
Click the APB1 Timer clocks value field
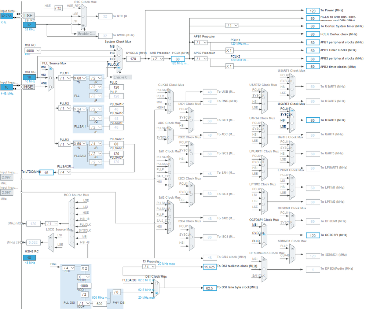tap(313, 51)
